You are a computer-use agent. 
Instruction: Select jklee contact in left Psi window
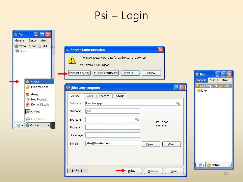pos(21,51)
